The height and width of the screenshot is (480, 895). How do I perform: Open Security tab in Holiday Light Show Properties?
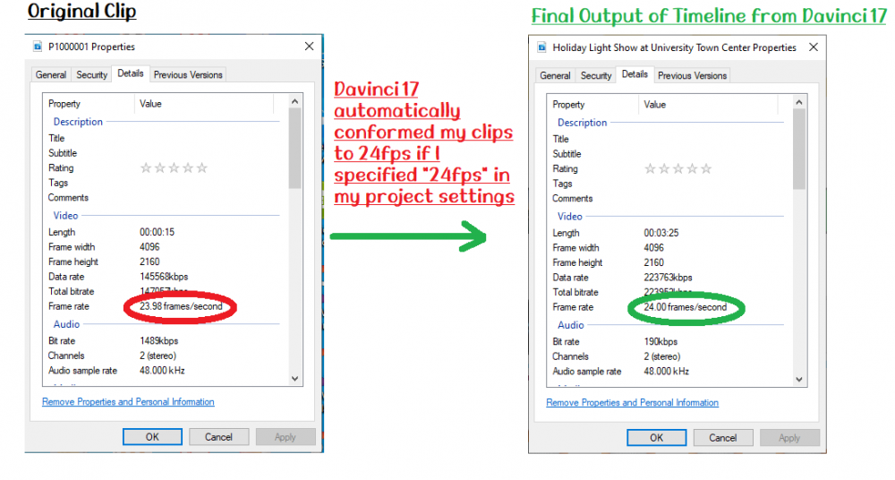(596, 76)
